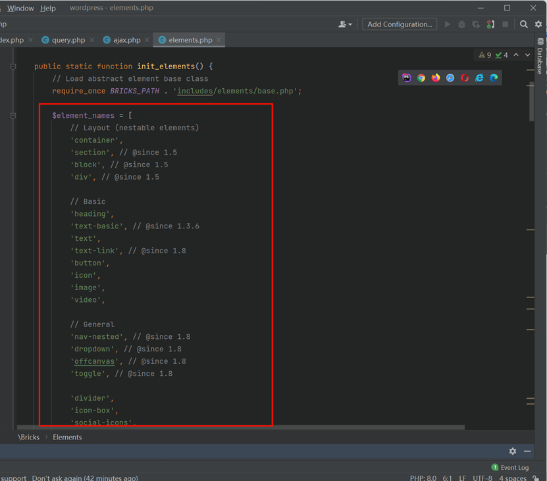Switch to query.php tab
This screenshot has width=547, height=481.
point(68,39)
